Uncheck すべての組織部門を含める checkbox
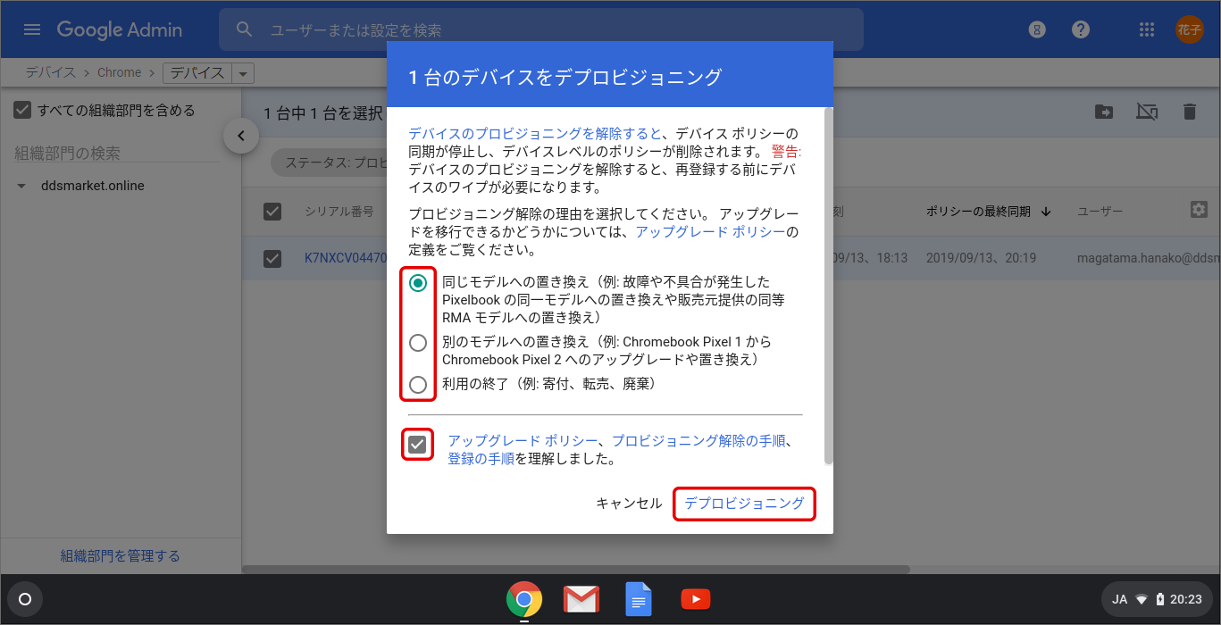 click(x=22, y=110)
